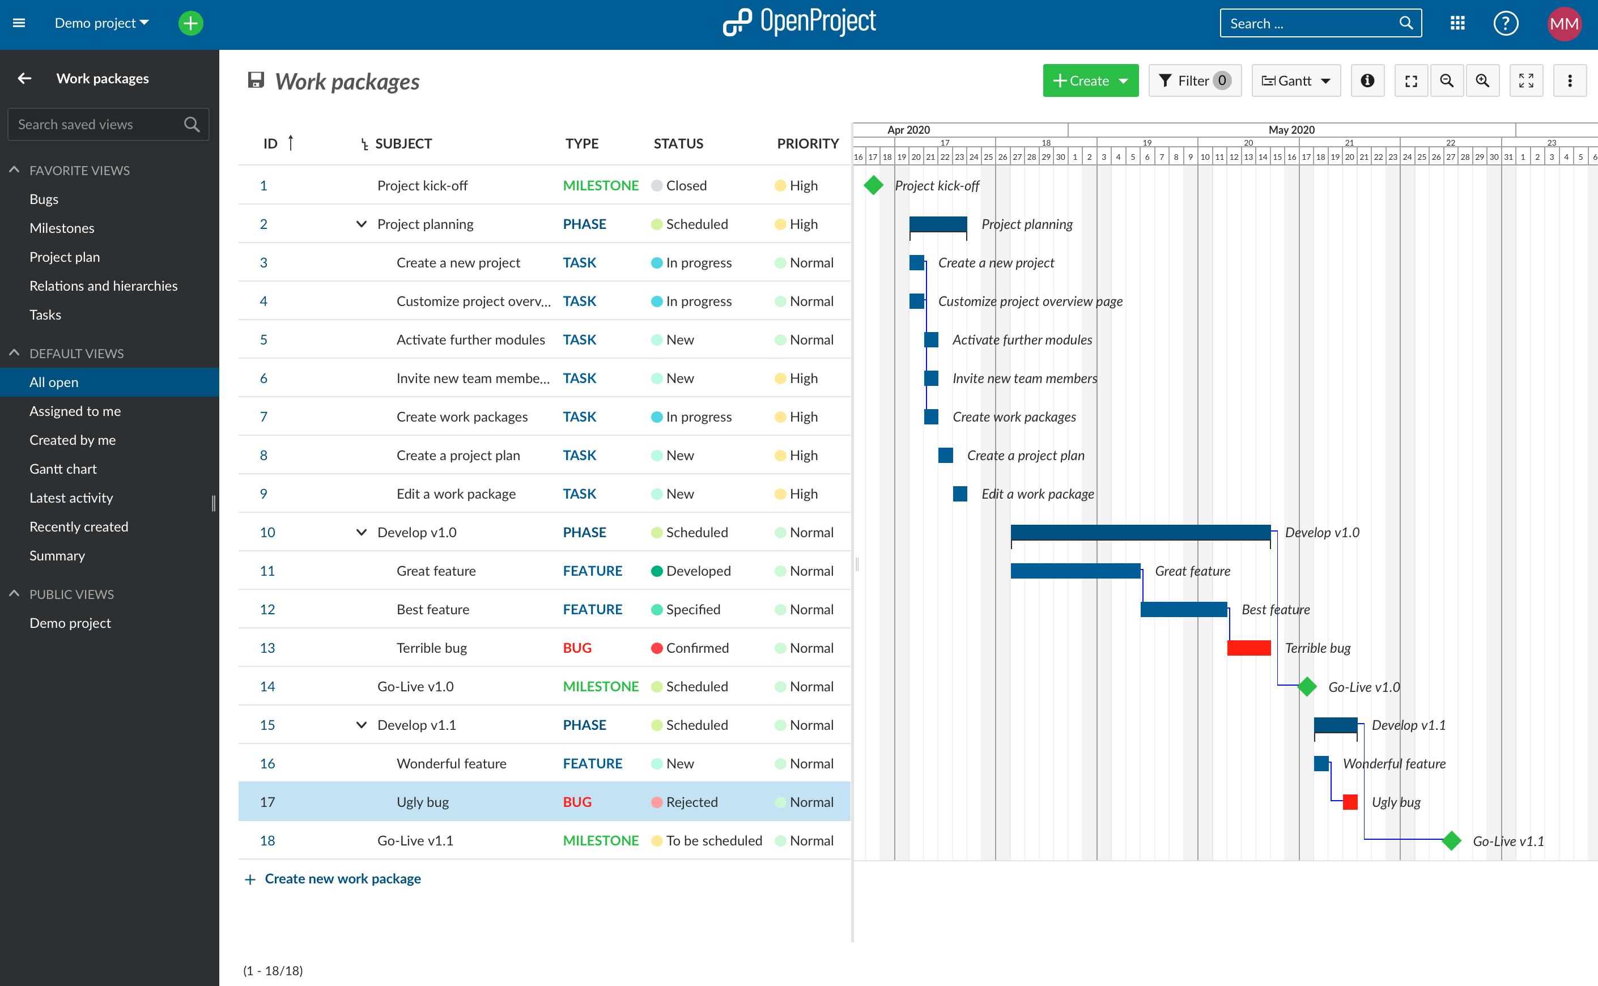Image resolution: width=1598 pixels, height=986 pixels.
Task: Zoom out on the Gantt timeline
Action: pyautogui.click(x=1447, y=80)
